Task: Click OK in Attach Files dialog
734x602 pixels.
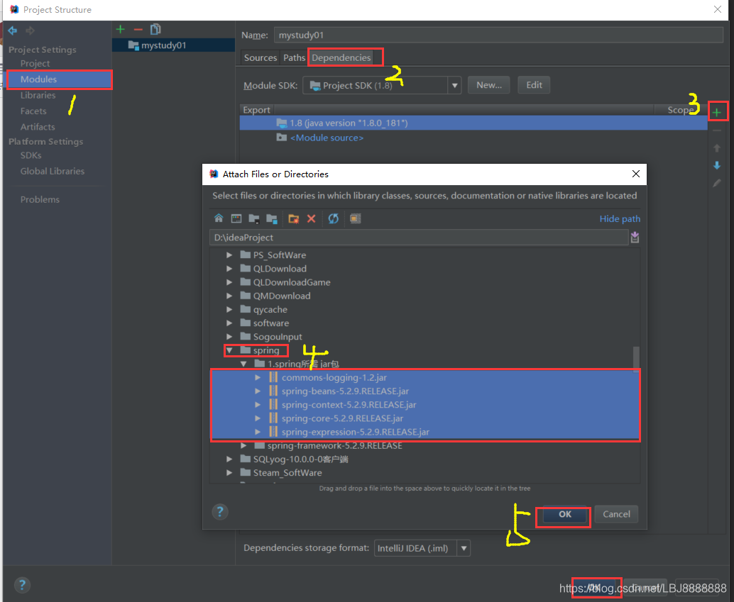Action: click(565, 515)
